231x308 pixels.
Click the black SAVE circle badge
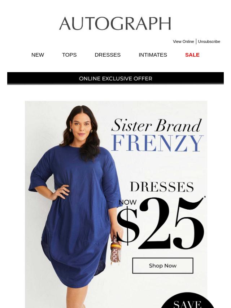pyautogui.click(x=187, y=300)
